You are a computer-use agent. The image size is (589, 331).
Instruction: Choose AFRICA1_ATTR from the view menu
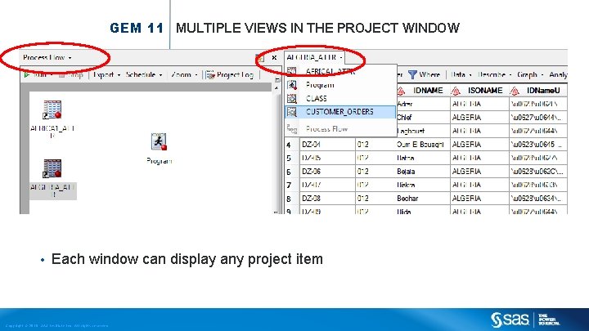click(x=340, y=71)
